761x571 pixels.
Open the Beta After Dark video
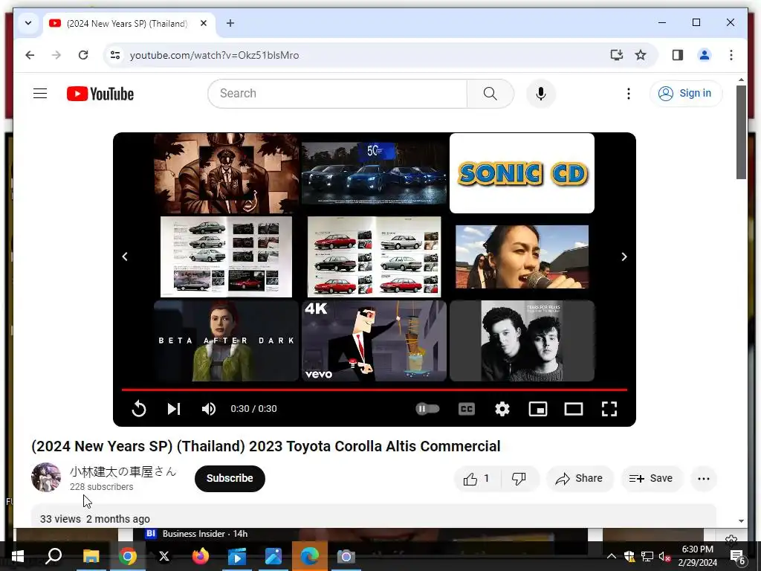(x=226, y=341)
